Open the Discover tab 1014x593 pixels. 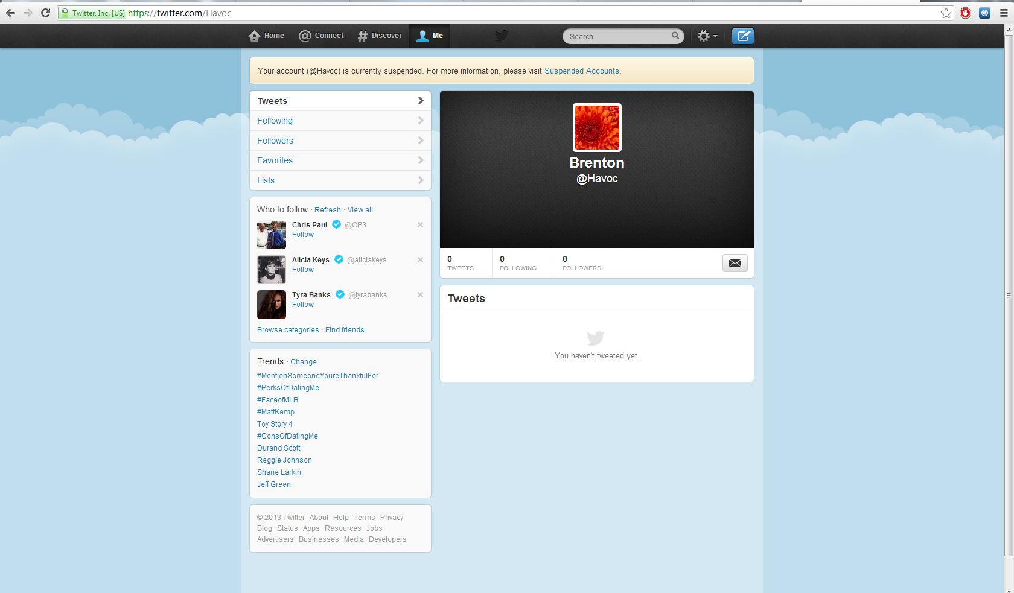coord(380,36)
